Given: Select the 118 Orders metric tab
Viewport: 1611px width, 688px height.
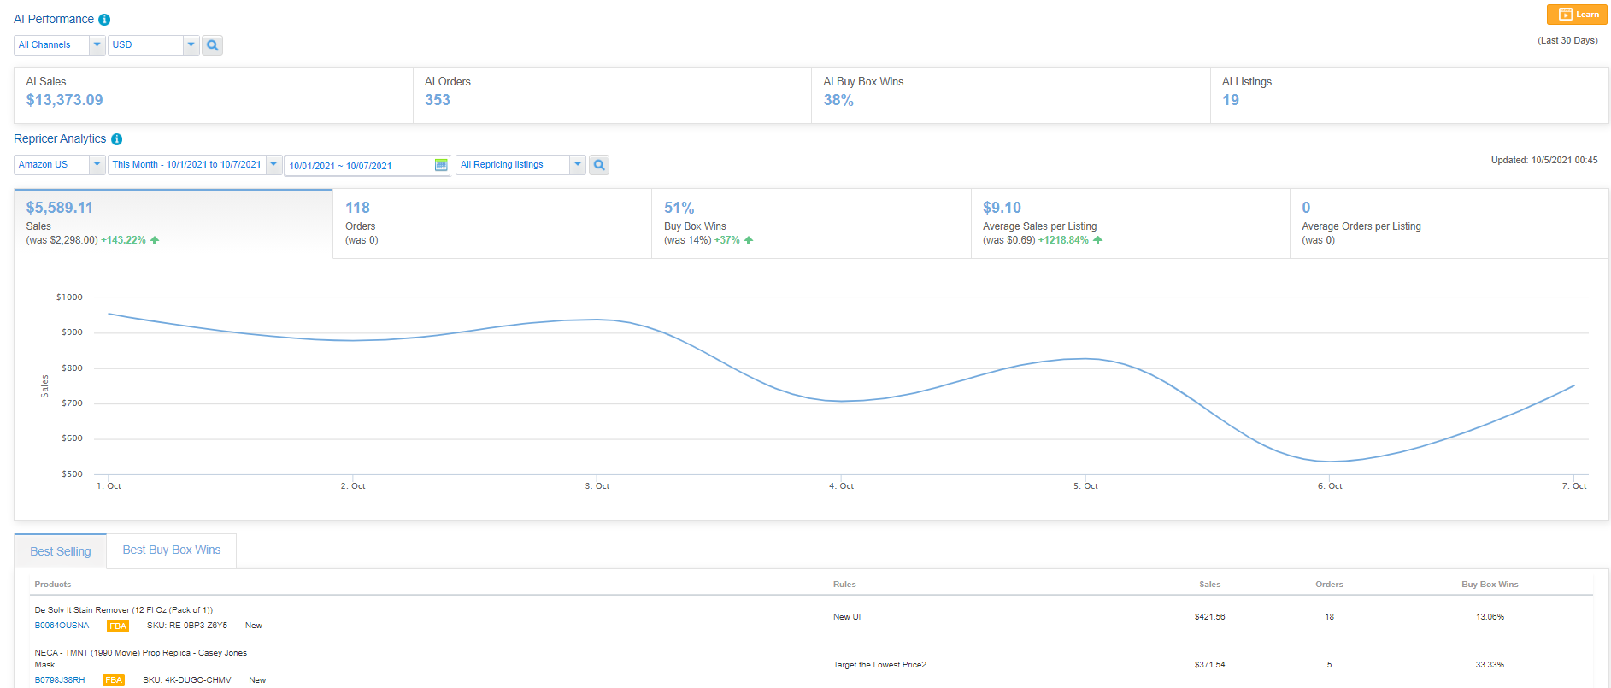Looking at the screenshot, I should (492, 223).
